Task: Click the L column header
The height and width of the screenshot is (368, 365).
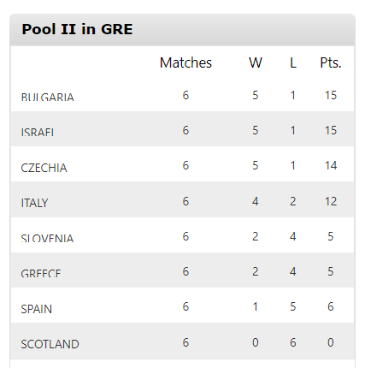Action: point(293,62)
